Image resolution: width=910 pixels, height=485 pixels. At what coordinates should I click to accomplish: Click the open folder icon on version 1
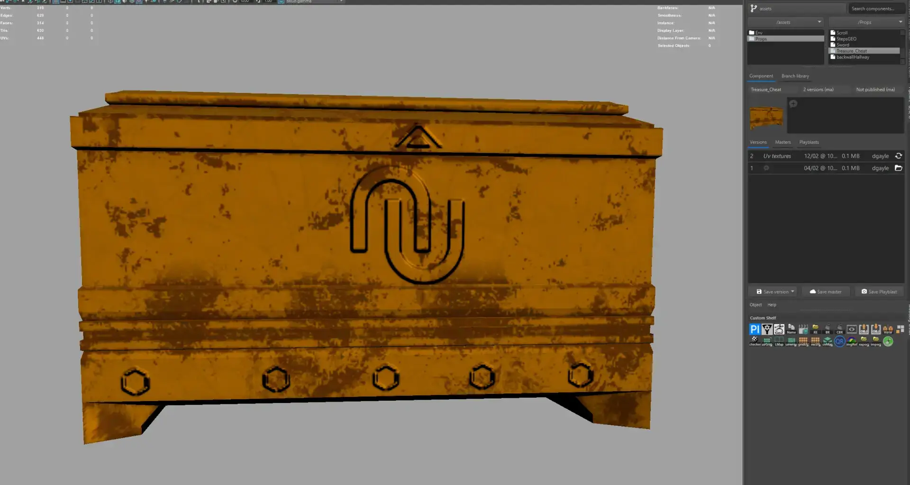898,168
